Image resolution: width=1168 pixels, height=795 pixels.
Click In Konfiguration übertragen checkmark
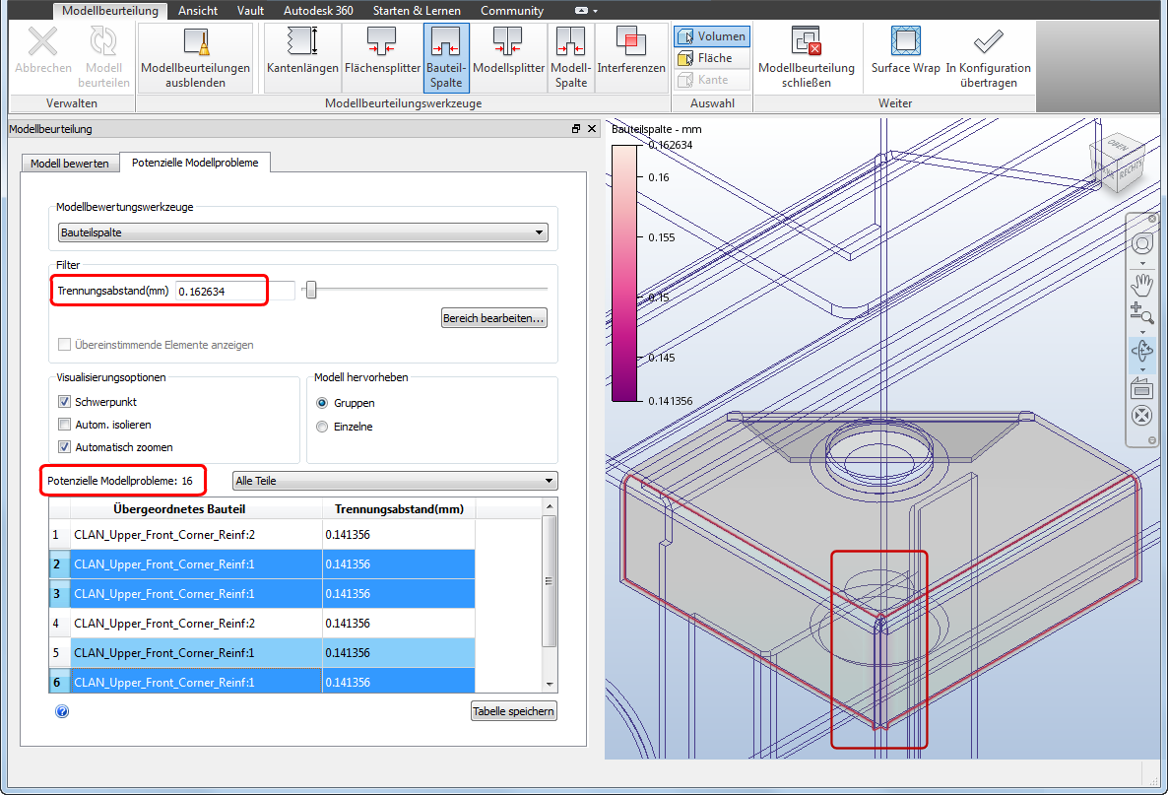pyautogui.click(x=989, y=41)
